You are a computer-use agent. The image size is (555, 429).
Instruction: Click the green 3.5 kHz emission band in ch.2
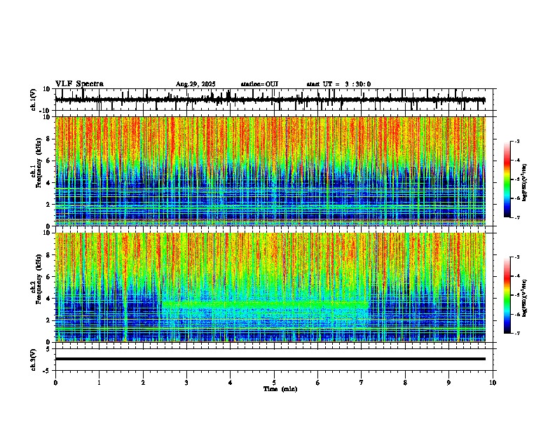pos(266,304)
